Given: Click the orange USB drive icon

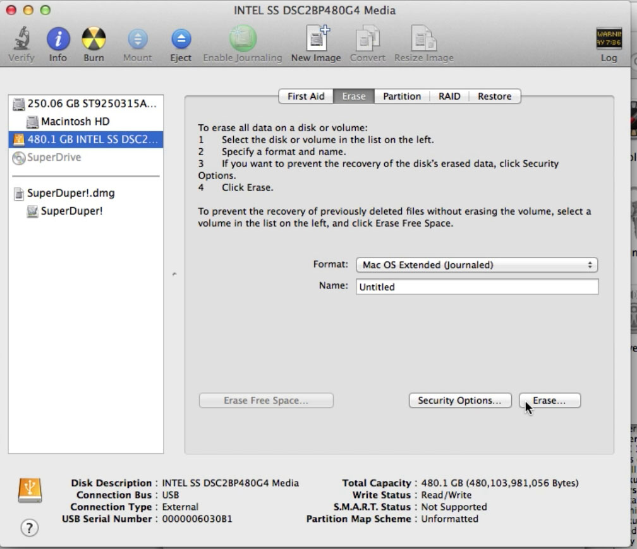Looking at the screenshot, I should click(30, 490).
